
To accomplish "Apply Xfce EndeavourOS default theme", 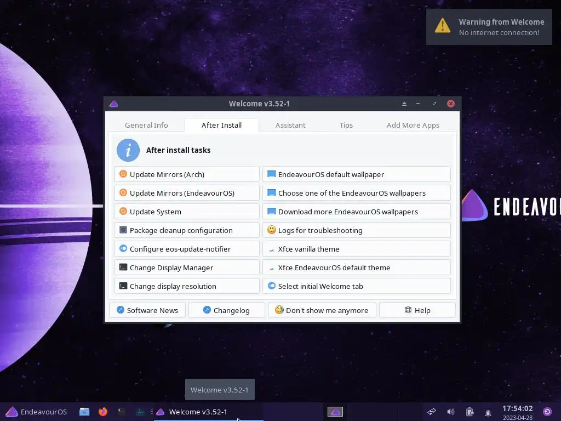I will (356, 267).
